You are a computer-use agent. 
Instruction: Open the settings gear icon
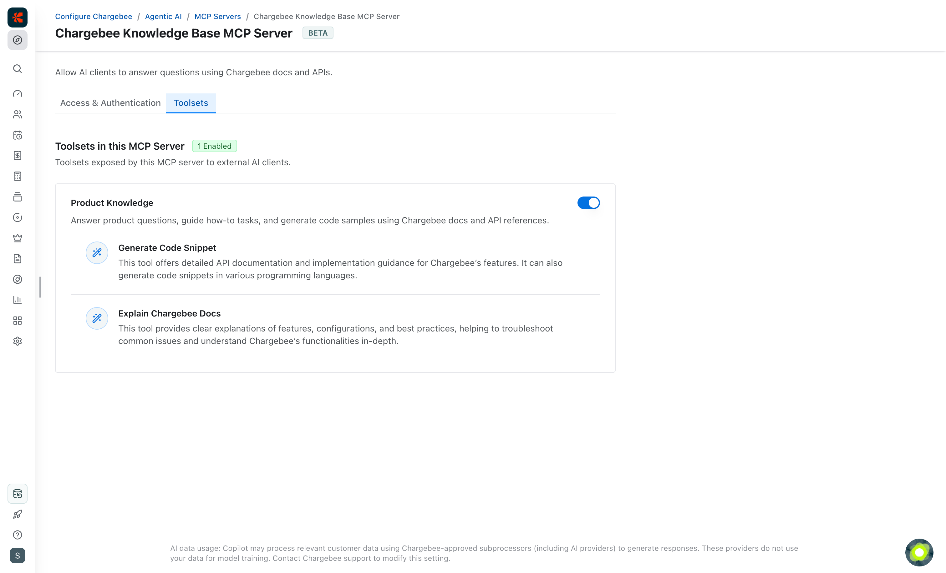(17, 341)
